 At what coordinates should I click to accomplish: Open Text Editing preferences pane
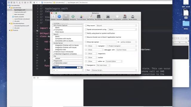(x=90, y=17)
